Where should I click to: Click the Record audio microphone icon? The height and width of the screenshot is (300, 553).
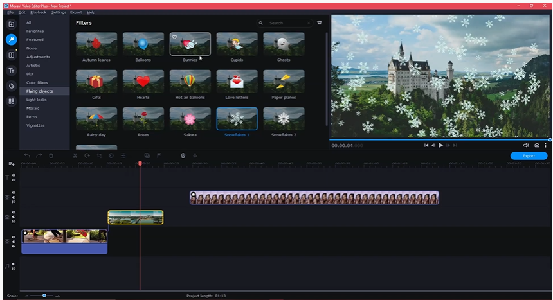coord(195,155)
